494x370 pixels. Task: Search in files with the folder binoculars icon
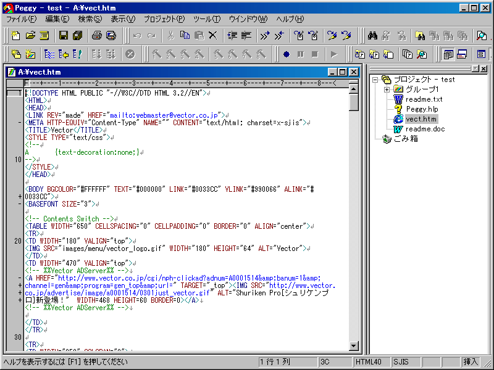click(420, 36)
